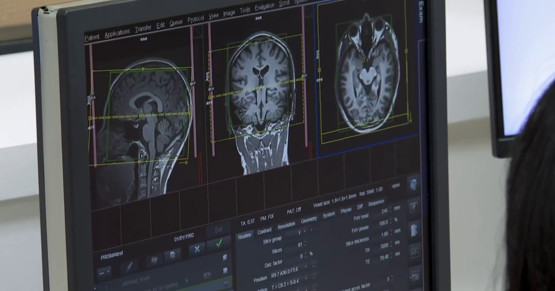Viewport: 555px width, 291px height.
Task: Open the Evaluation menu
Action: click(x=265, y=7)
